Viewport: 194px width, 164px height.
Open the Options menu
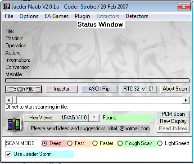pyautogui.click(x=29, y=16)
